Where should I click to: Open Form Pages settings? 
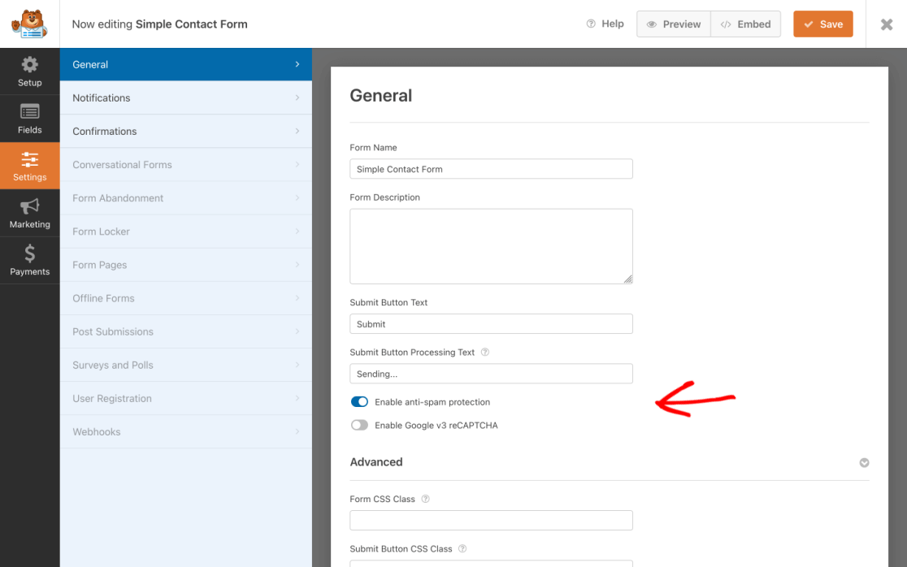tap(185, 265)
